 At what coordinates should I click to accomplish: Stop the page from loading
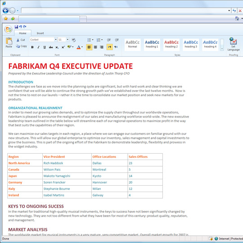point(240,10)
